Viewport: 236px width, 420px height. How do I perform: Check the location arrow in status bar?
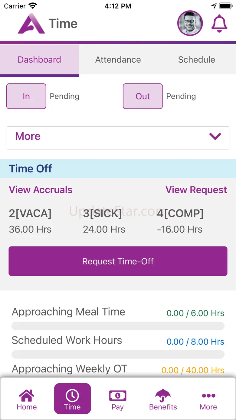tap(214, 6)
